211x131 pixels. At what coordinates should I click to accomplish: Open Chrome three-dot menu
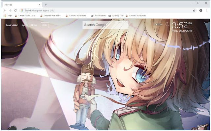point(206,10)
